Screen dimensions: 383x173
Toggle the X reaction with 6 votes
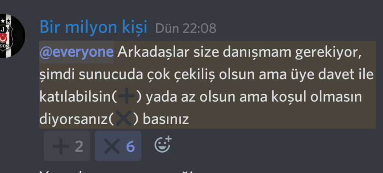click(118, 146)
